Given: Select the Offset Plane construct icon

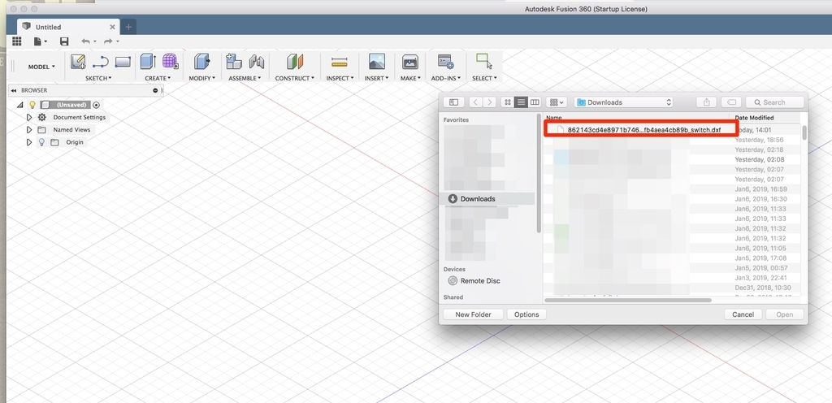Looking at the screenshot, I should click(x=294, y=62).
